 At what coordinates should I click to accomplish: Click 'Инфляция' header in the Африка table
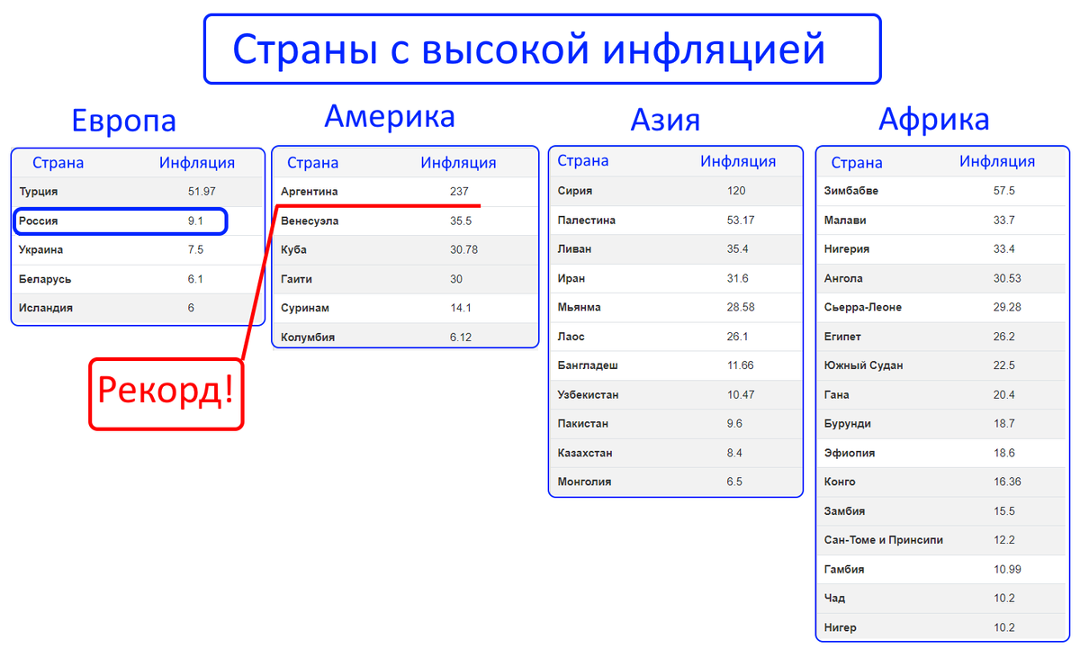coord(996,162)
